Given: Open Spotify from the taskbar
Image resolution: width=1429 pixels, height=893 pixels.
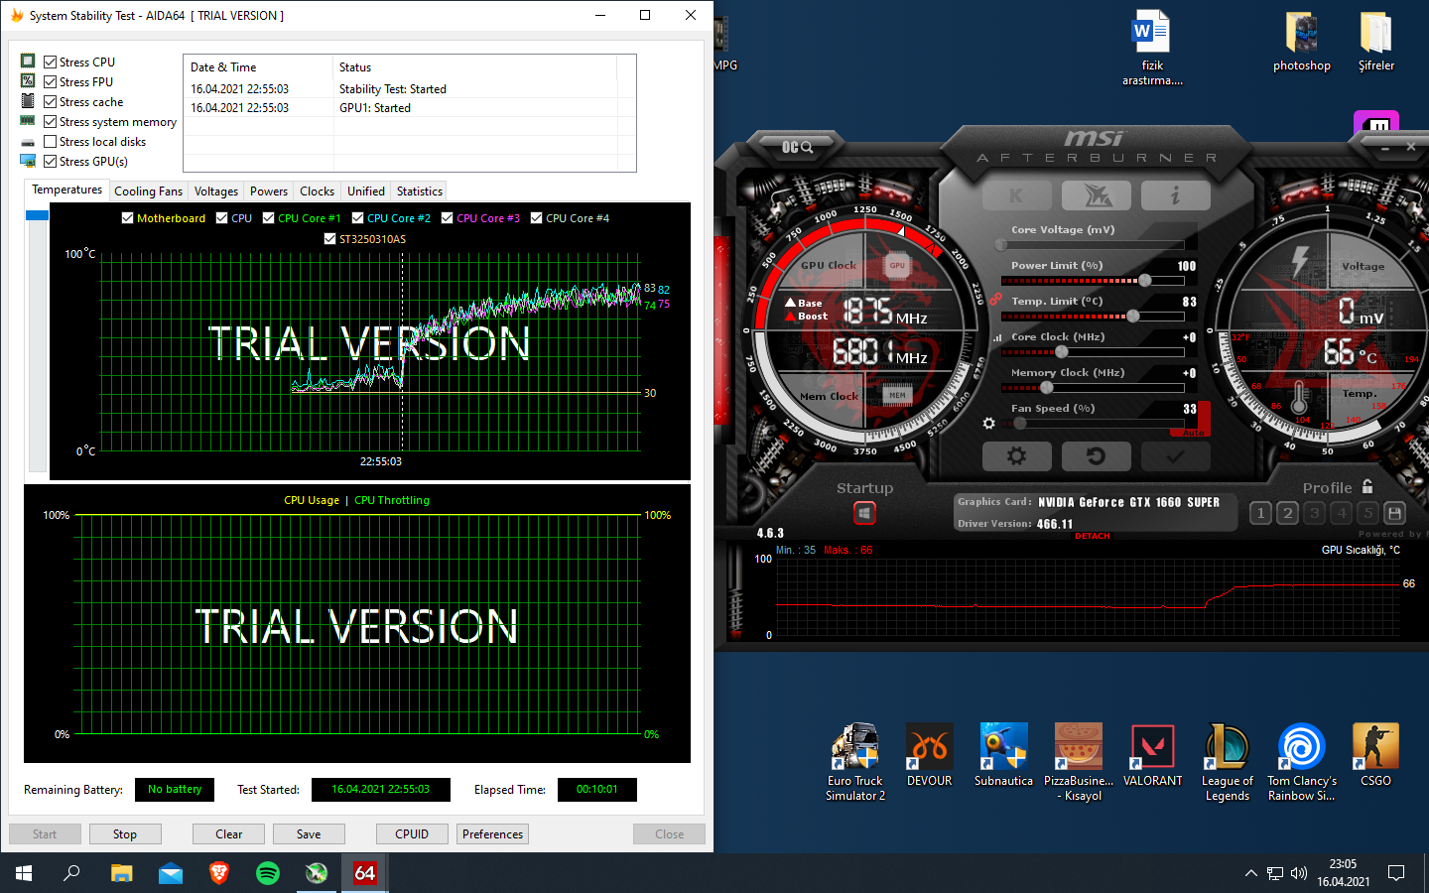Looking at the screenshot, I should (268, 873).
